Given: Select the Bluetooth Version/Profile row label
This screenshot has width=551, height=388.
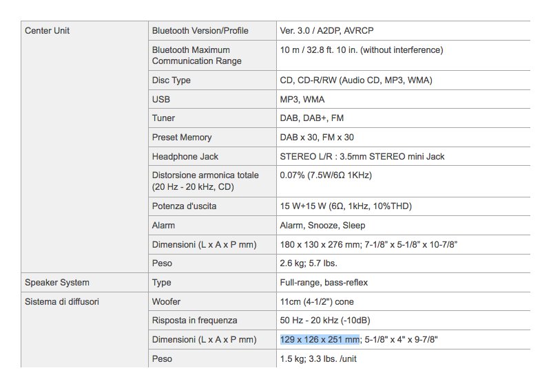Looking at the screenshot, I should click(x=200, y=31).
